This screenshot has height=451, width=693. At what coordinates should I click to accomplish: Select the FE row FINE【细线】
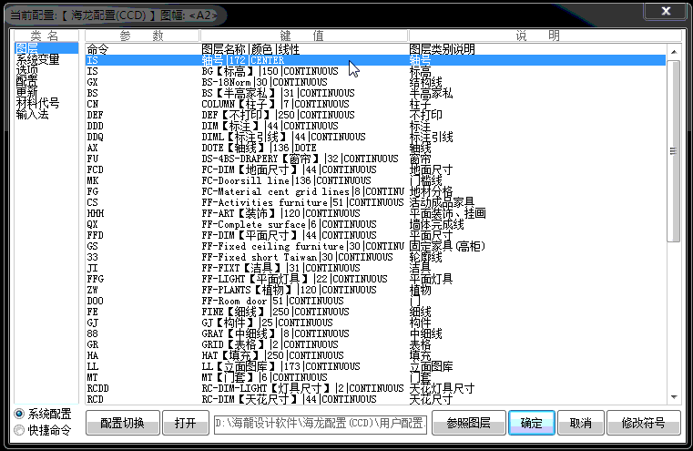point(376,312)
